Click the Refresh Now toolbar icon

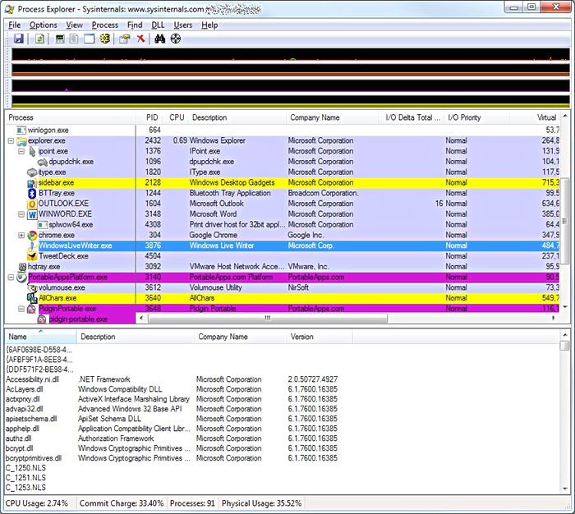click(39, 39)
